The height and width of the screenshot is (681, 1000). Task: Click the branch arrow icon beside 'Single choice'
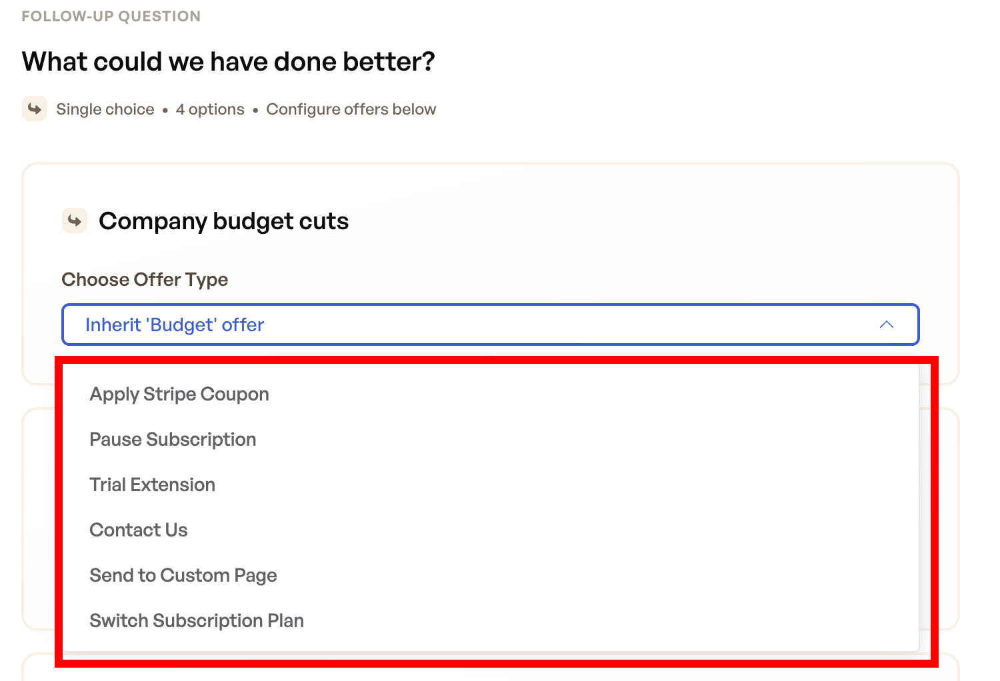point(35,109)
